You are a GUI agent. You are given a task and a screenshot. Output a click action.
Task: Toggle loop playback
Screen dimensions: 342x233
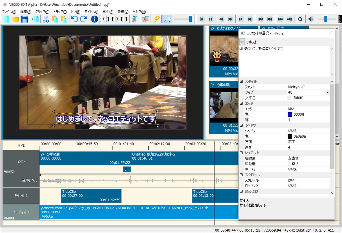(x=300, y=19)
